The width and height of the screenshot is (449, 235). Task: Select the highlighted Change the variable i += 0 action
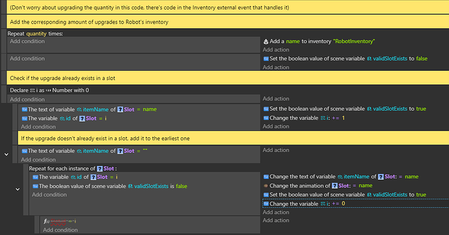click(x=356, y=204)
